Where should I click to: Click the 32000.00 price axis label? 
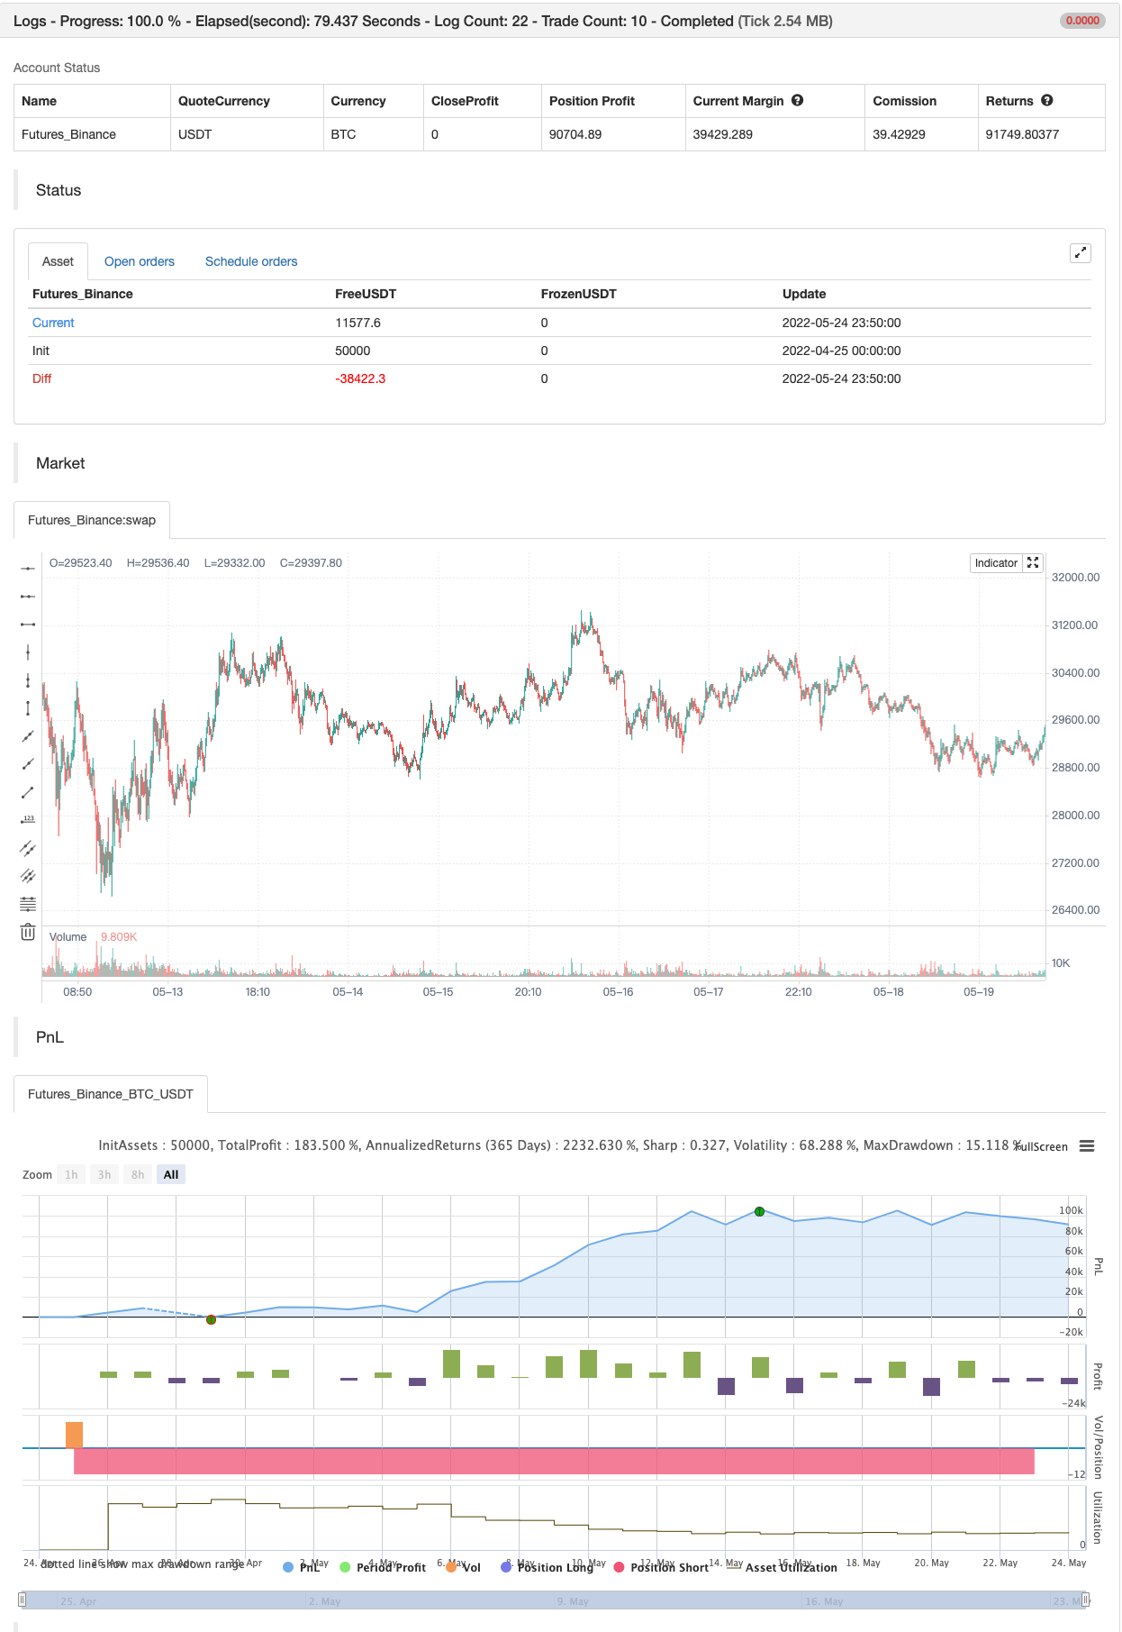coord(1075,577)
